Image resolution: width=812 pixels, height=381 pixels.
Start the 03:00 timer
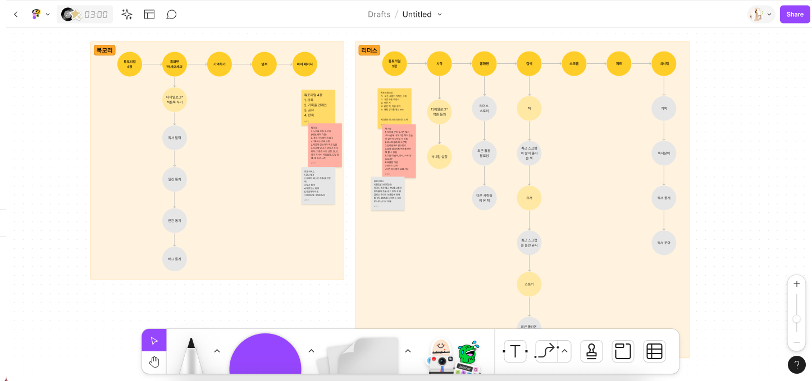pyautogui.click(x=85, y=15)
